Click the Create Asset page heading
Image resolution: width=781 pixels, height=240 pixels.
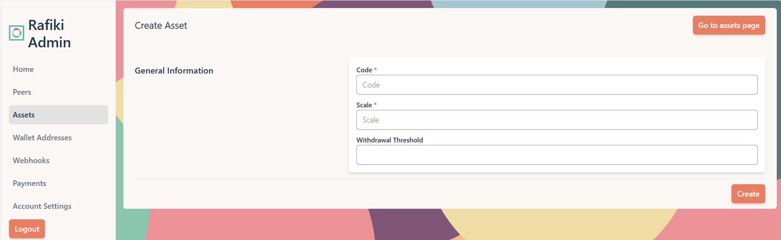pyautogui.click(x=161, y=26)
